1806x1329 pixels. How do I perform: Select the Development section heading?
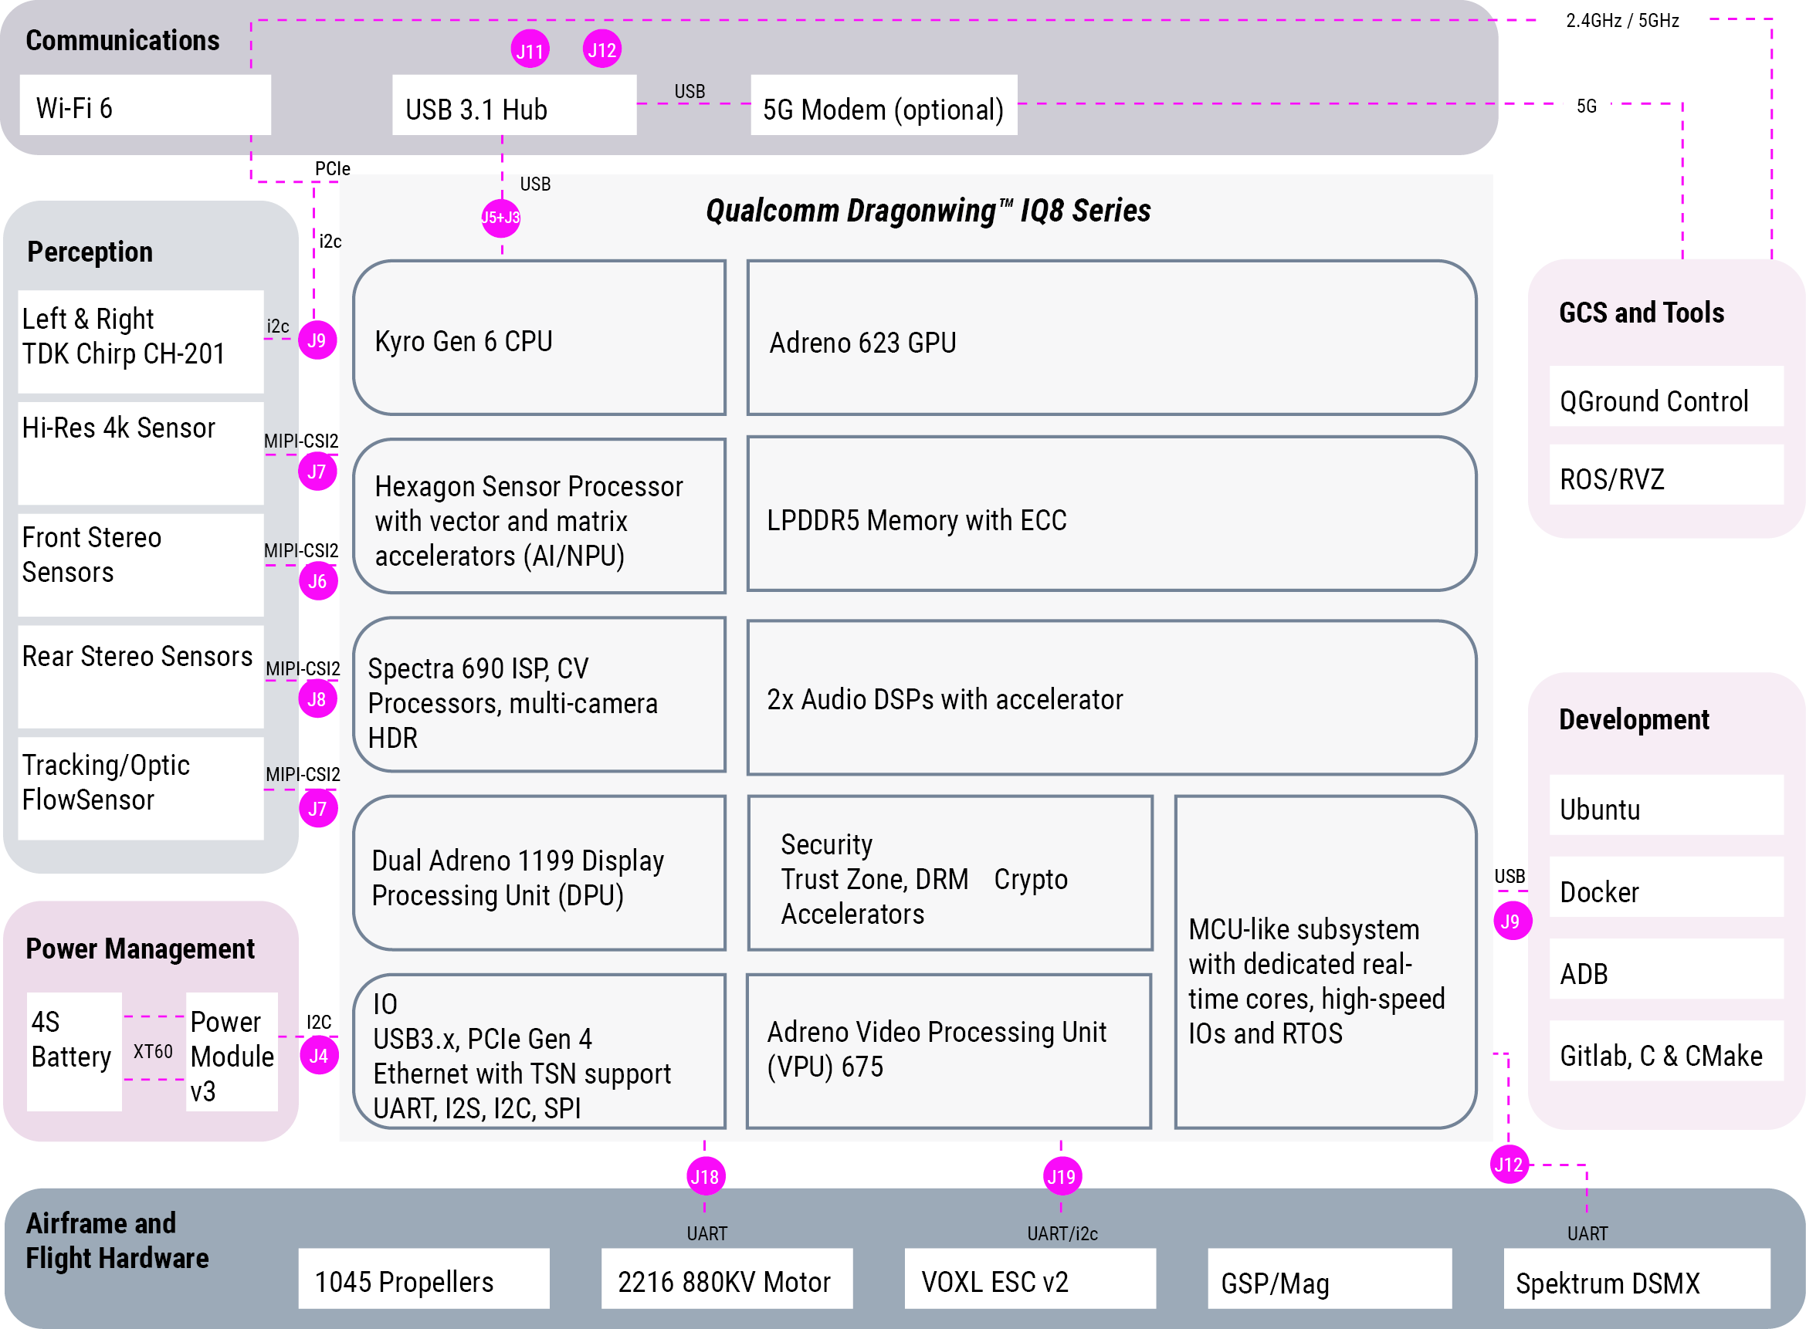[1634, 719]
